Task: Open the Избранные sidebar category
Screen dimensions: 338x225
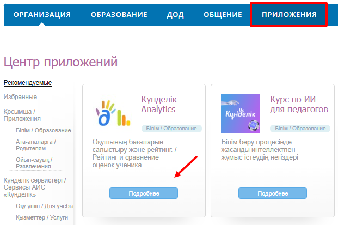Action: click(21, 97)
